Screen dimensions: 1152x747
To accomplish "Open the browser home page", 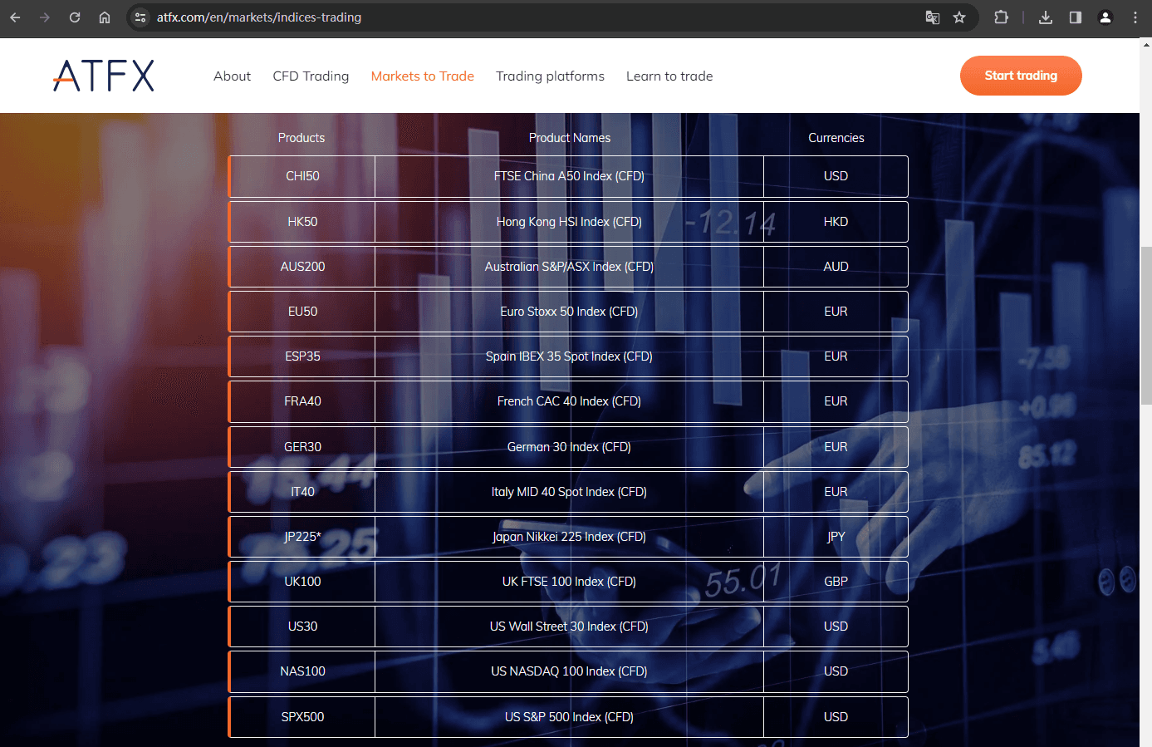I will coord(105,17).
